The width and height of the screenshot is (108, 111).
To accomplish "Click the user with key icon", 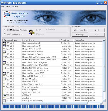I will pos(31,32).
